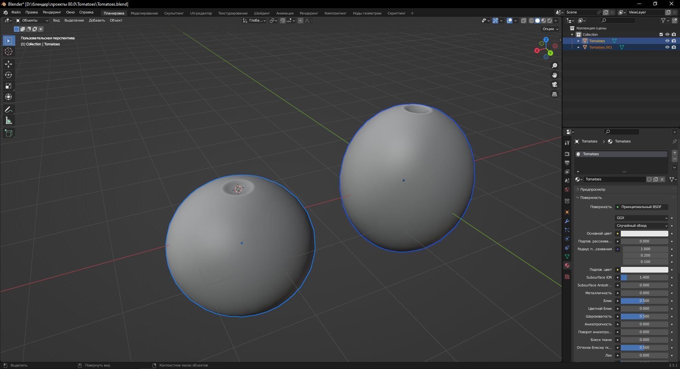
Task: Open the 'Файл' menu
Action: 16,12
